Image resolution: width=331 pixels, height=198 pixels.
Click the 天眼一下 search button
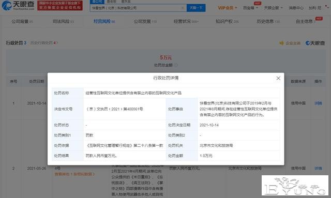click(196, 8)
